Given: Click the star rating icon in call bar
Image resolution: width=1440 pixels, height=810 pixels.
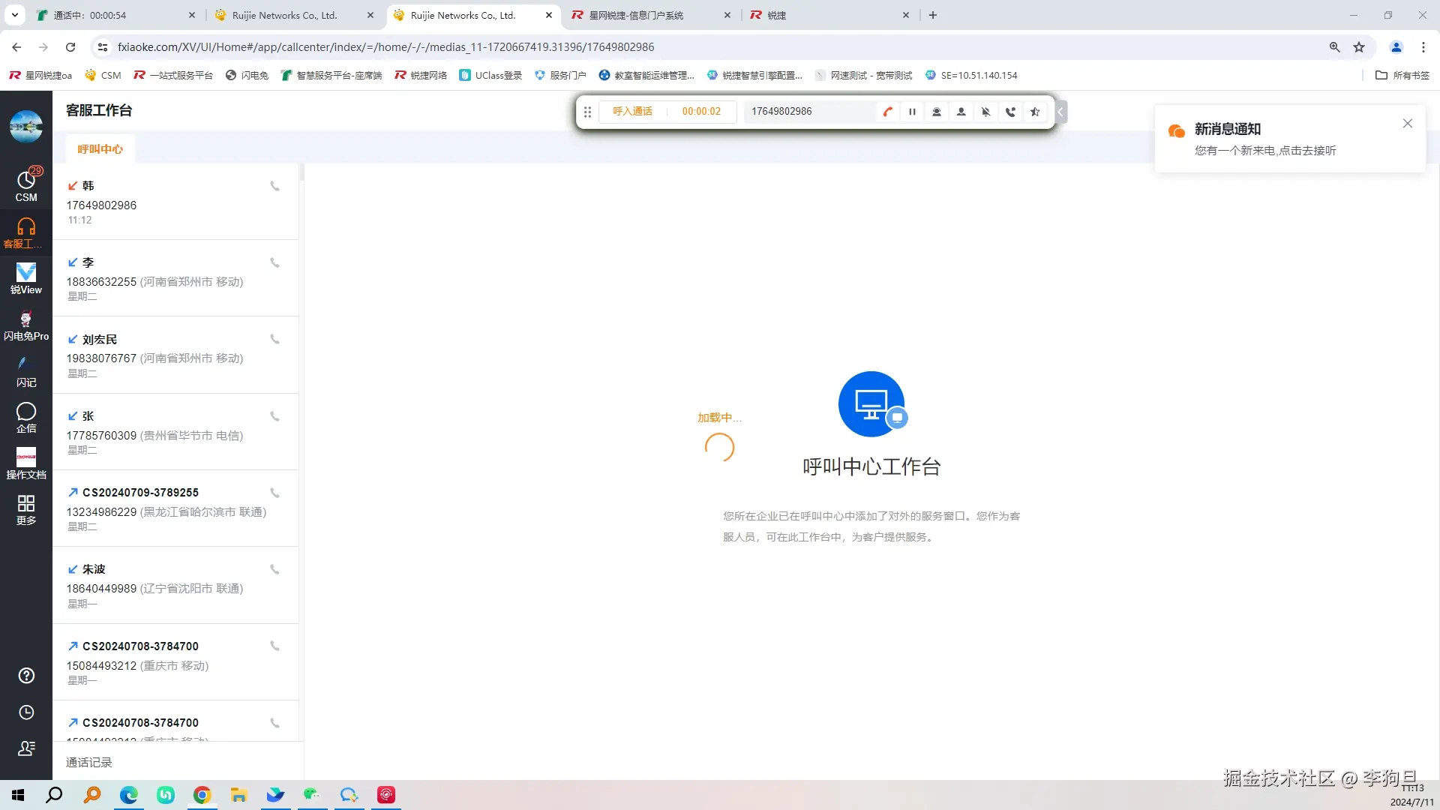Looking at the screenshot, I should (1035, 112).
